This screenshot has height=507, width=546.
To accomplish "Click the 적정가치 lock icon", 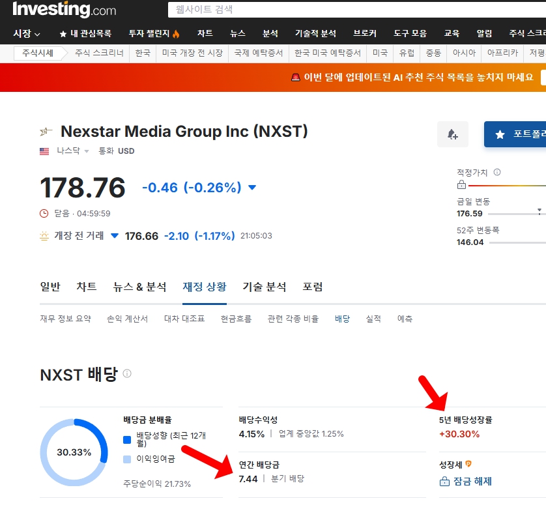I will pos(461,184).
